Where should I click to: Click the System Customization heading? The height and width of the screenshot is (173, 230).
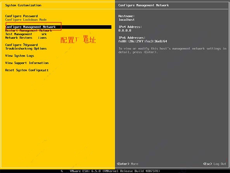pyautogui.click(x=23, y=5)
